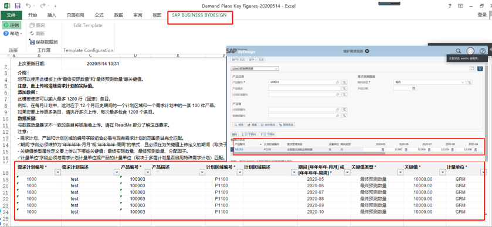The height and width of the screenshot is (227, 492).
Task: Click the SAP refresh icon near filter
Action: click(472, 68)
